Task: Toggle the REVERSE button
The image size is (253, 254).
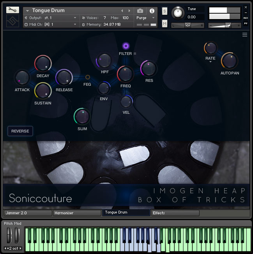Action: click(x=20, y=131)
